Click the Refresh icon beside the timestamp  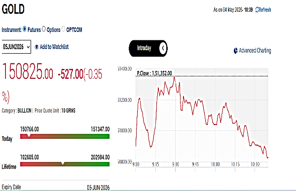257,10
